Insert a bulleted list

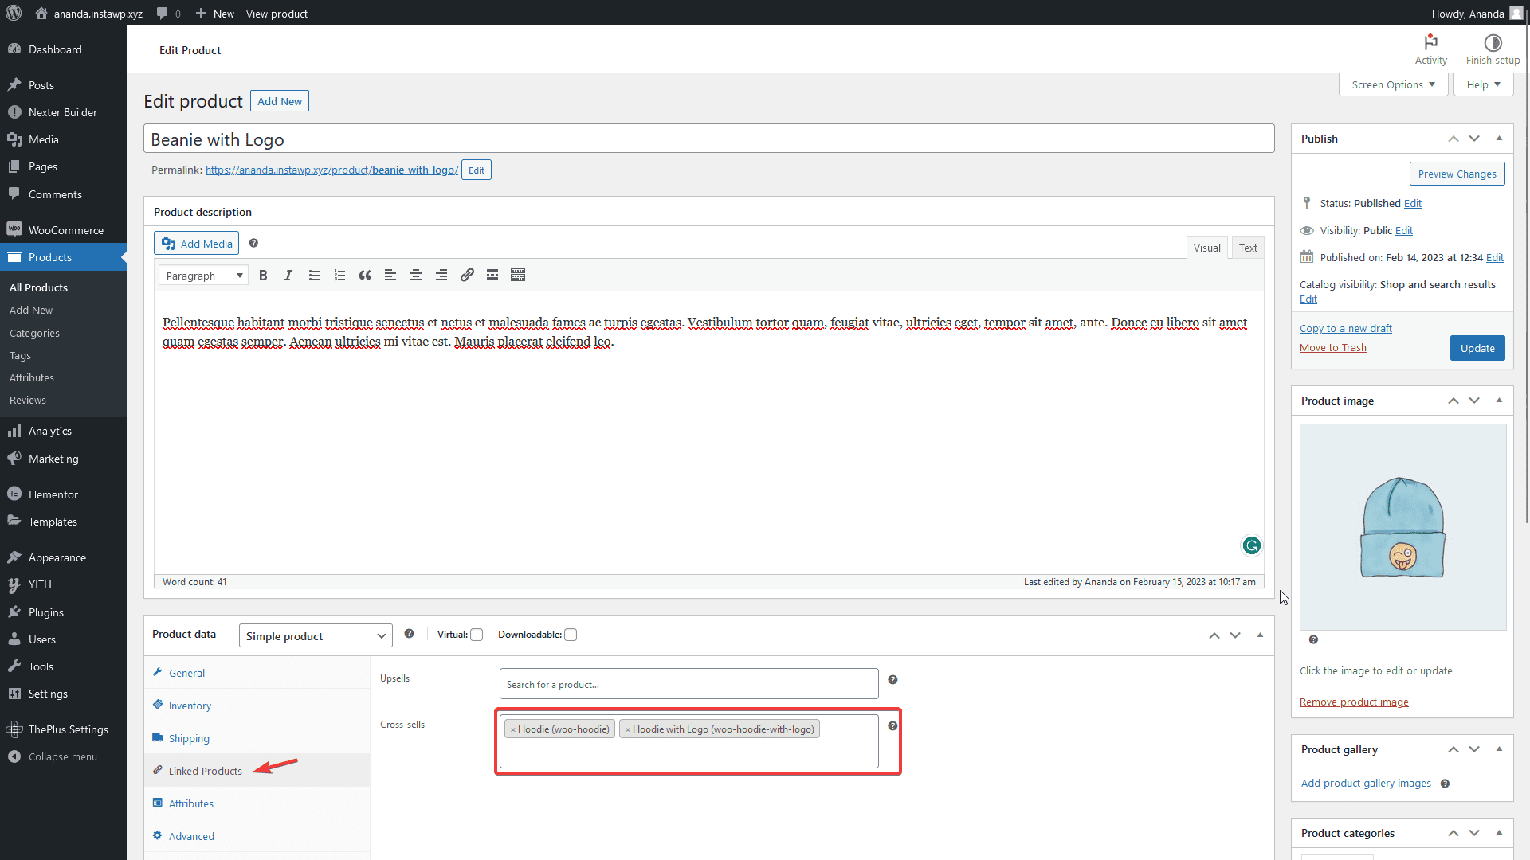point(314,275)
